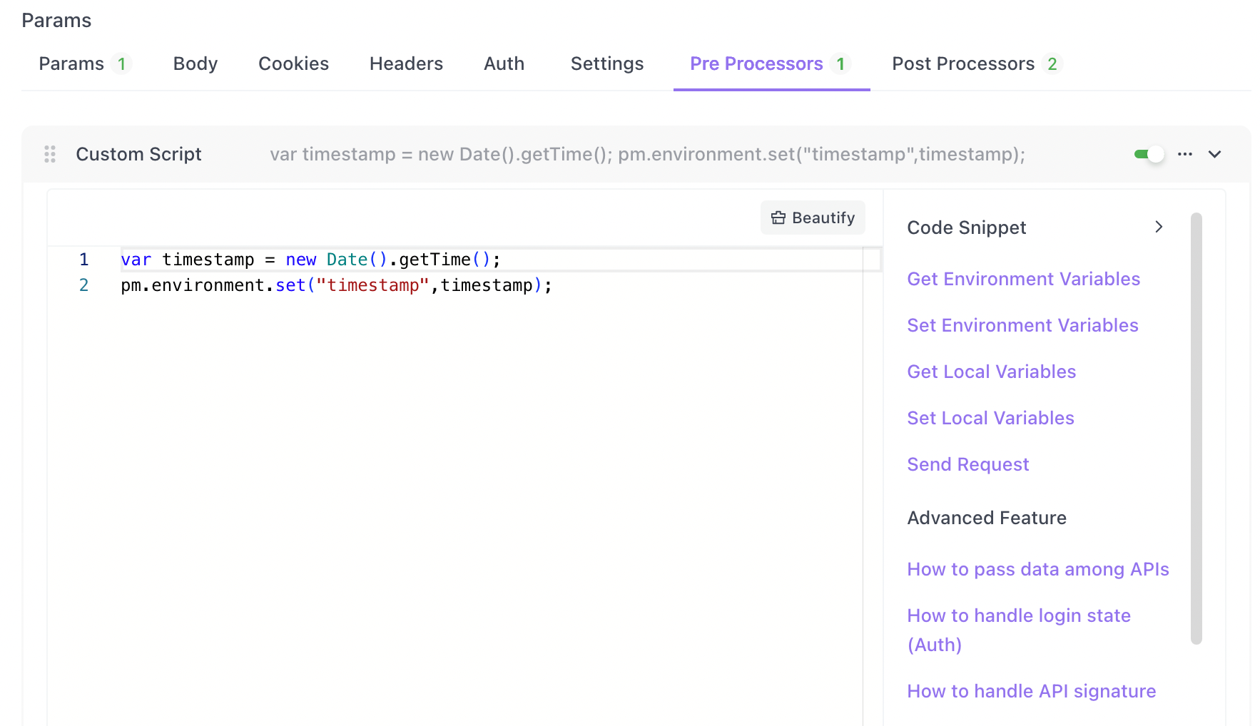Insert Get Environment Variables snippet
The width and height of the screenshot is (1260, 726).
1023,279
